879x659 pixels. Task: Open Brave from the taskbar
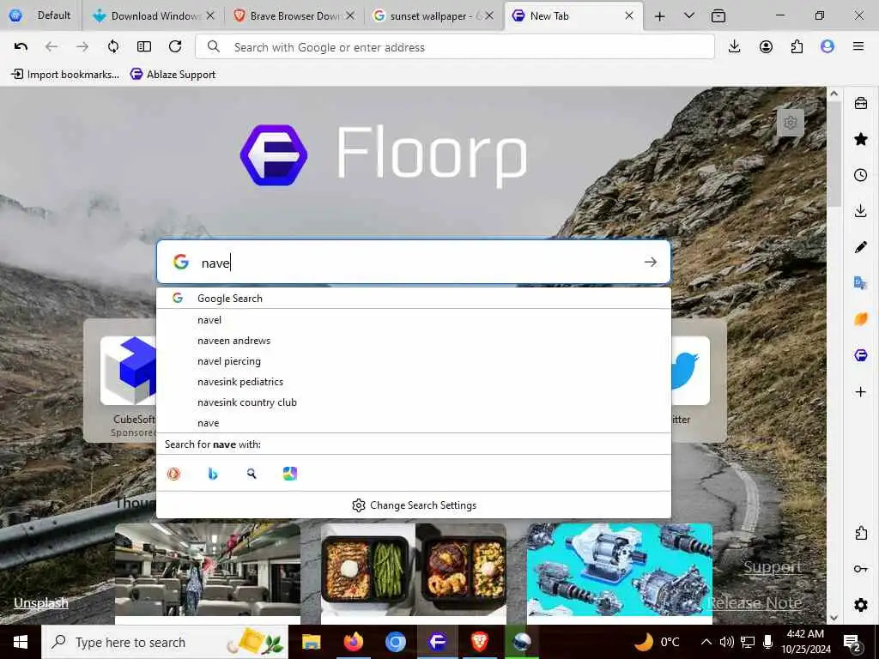pyautogui.click(x=479, y=642)
